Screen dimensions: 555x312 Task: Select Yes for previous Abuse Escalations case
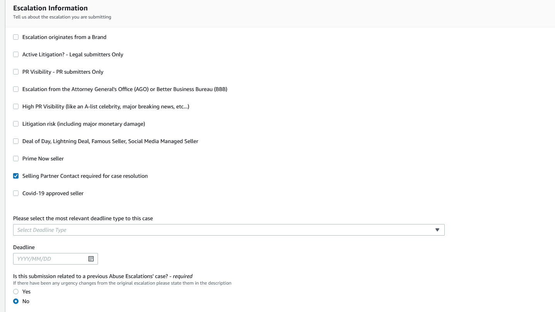tap(16, 292)
